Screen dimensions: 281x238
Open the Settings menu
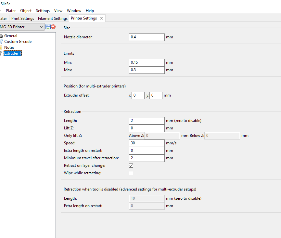43,11
